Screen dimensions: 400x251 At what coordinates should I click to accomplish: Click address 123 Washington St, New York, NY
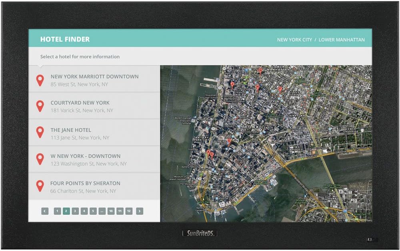[88, 163]
